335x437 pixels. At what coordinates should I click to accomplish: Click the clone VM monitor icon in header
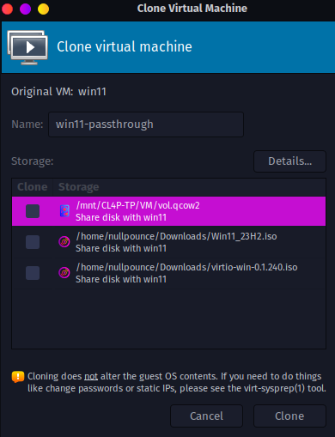click(x=27, y=47)
